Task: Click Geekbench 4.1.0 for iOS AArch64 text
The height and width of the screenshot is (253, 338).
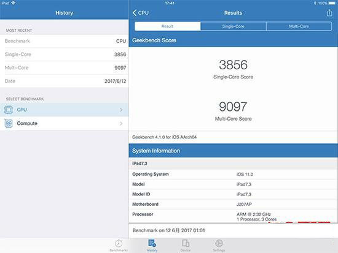Action: tap(164, 137)
